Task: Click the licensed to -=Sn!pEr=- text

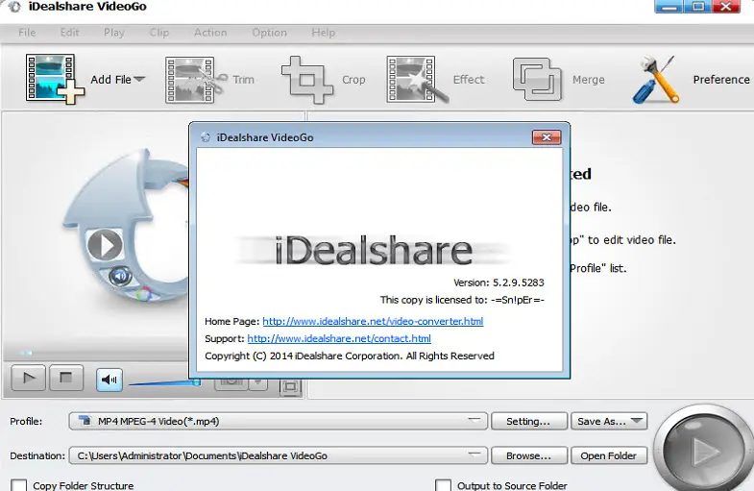Action: tap(462, 300)
